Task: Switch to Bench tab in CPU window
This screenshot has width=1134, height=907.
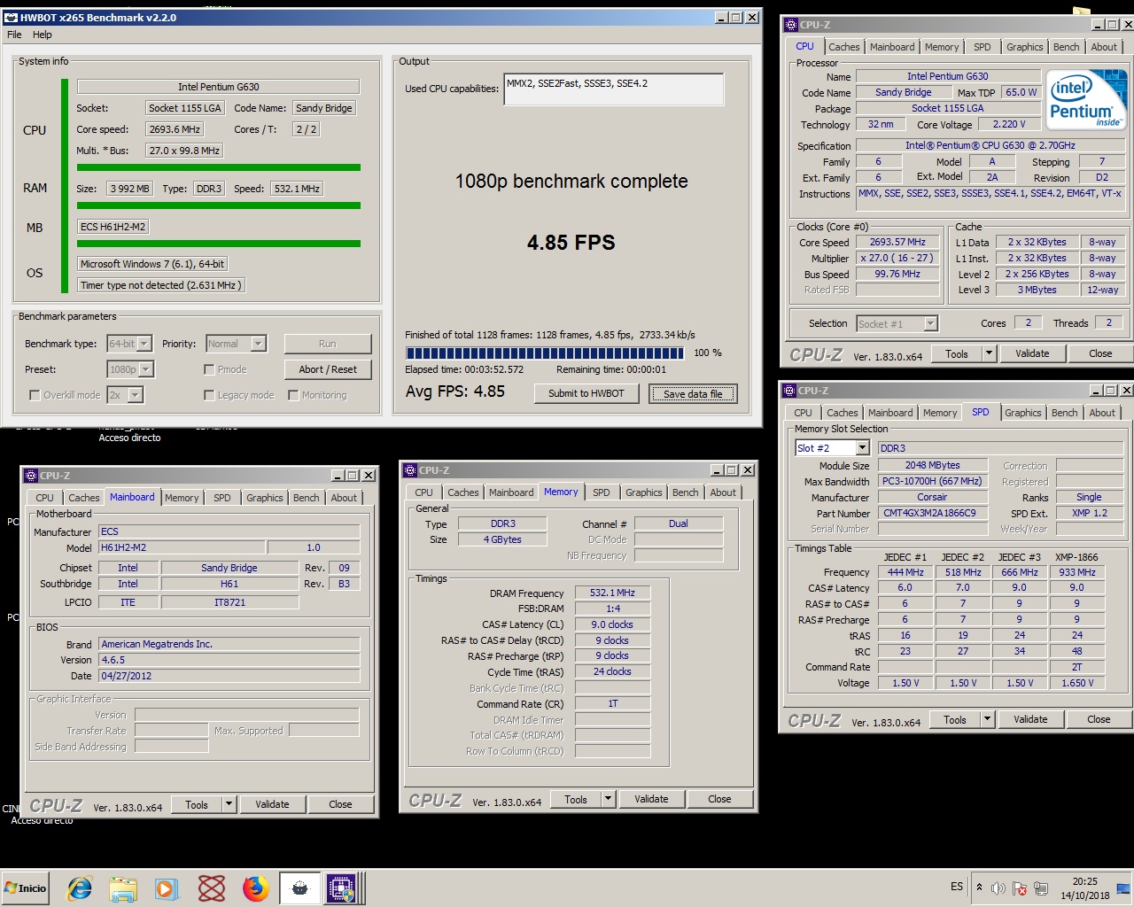Action: click(x=1066, y=47)
